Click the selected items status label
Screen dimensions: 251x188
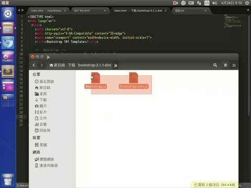[x=215, y=185]
